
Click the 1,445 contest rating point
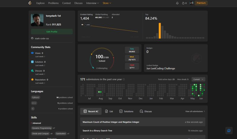pyautogui.click(x=82, y=25)
